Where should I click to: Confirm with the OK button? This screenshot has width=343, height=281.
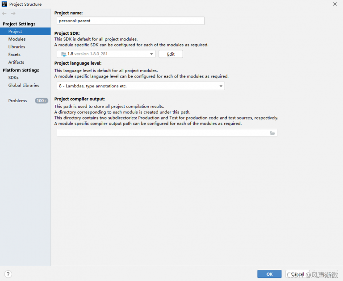(x=269, y=274)
